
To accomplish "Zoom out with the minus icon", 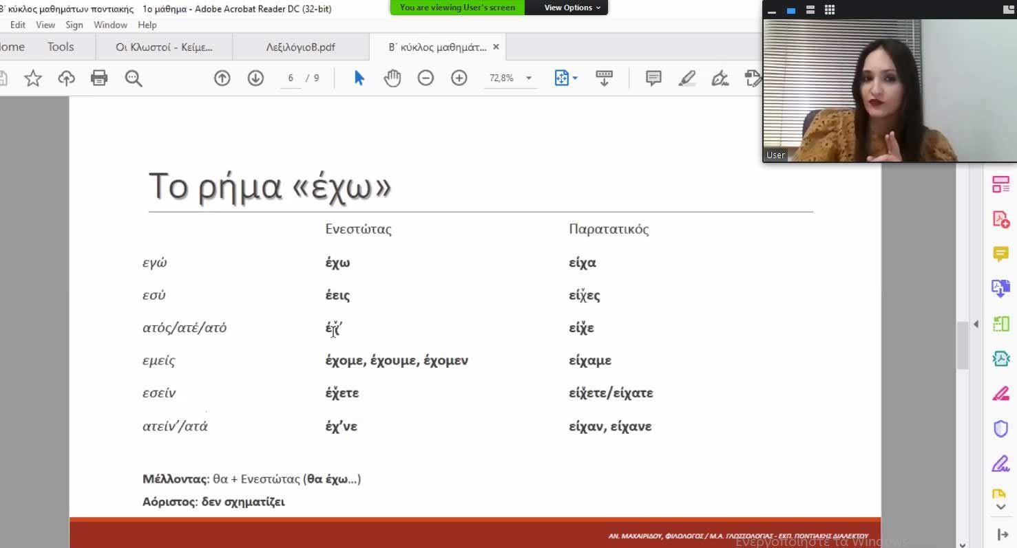I will click(426, 78).
